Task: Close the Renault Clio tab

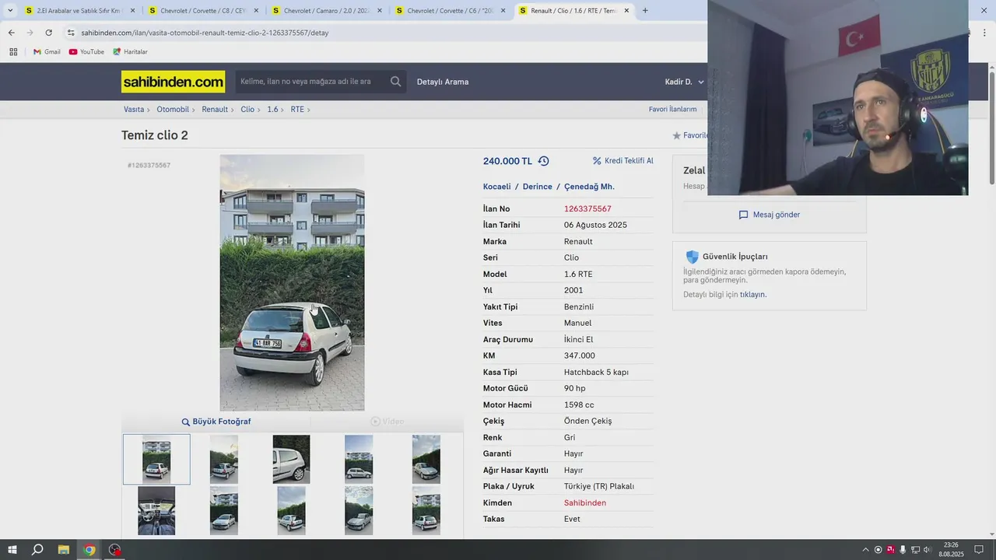Action: pyautogui.click(x=626, y=11)
